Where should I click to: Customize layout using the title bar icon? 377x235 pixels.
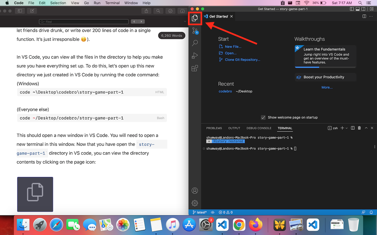point(372,9)
